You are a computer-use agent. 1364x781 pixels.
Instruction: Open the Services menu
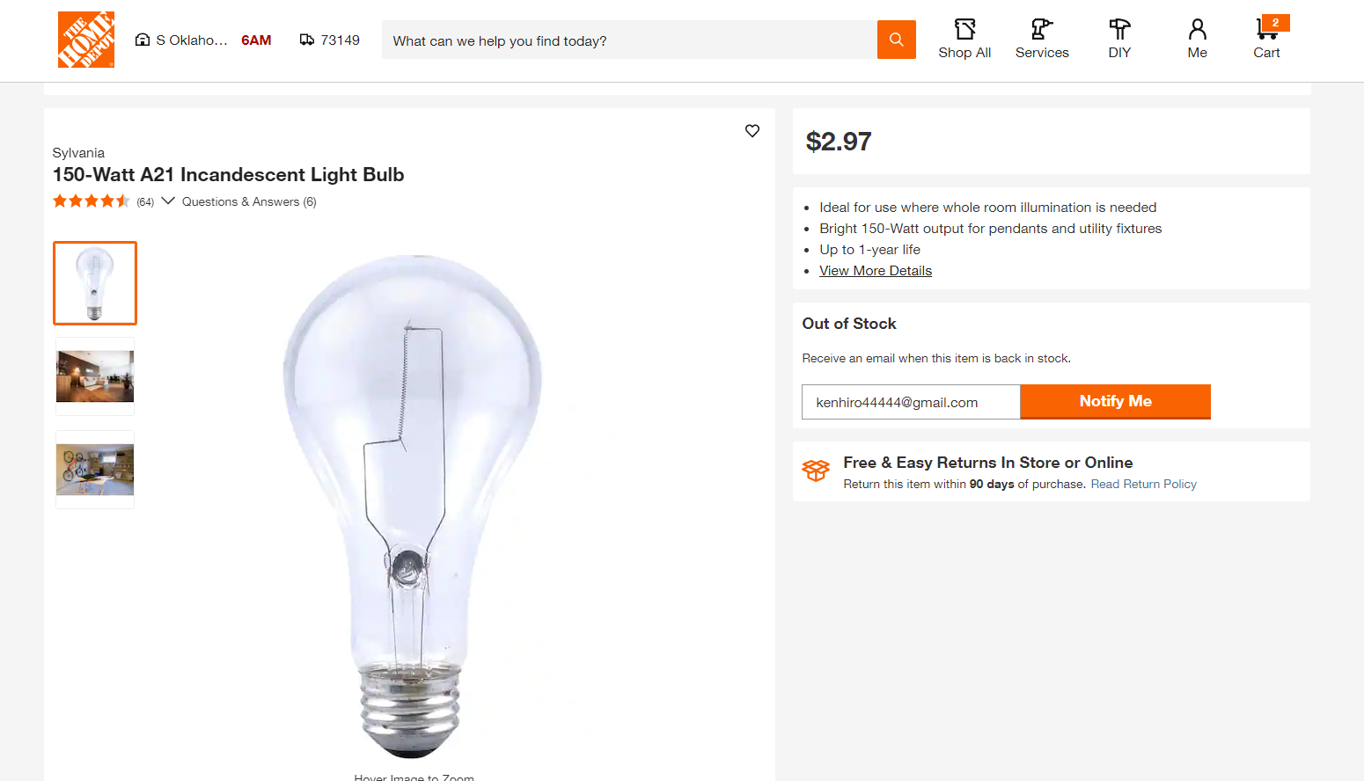click(1042, 40)
